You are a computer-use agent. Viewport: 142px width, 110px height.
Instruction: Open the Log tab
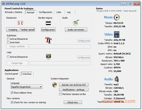tap(69, 12)
